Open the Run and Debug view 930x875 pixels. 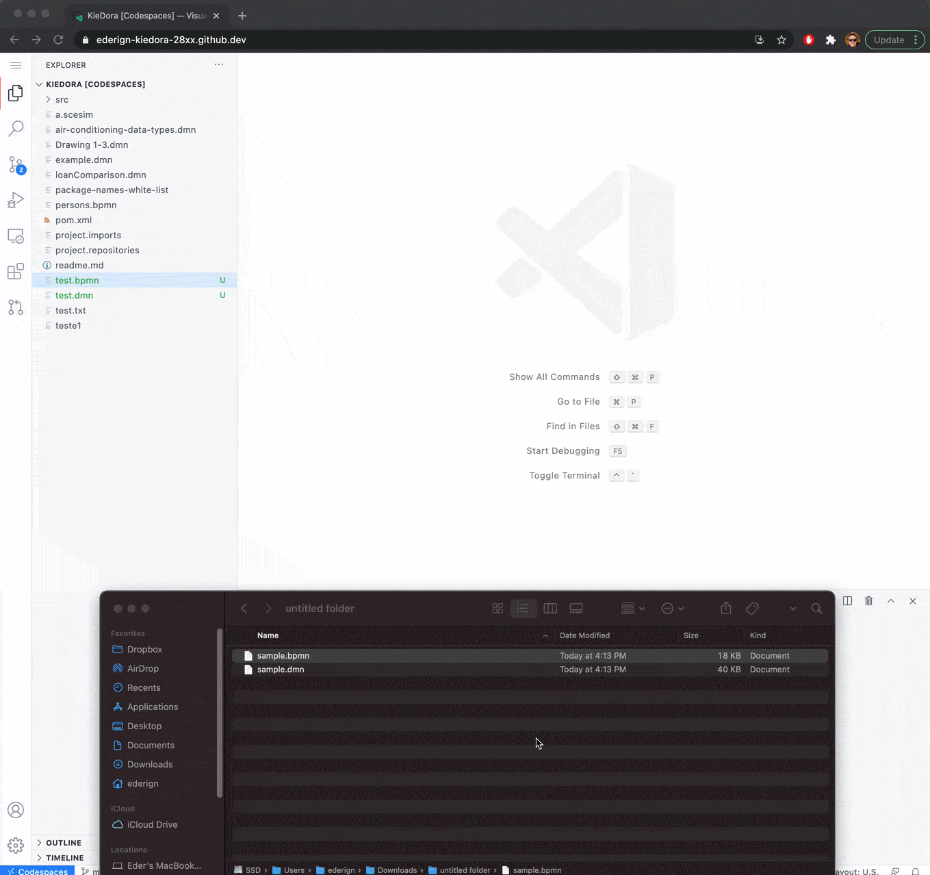click(16, 200)
